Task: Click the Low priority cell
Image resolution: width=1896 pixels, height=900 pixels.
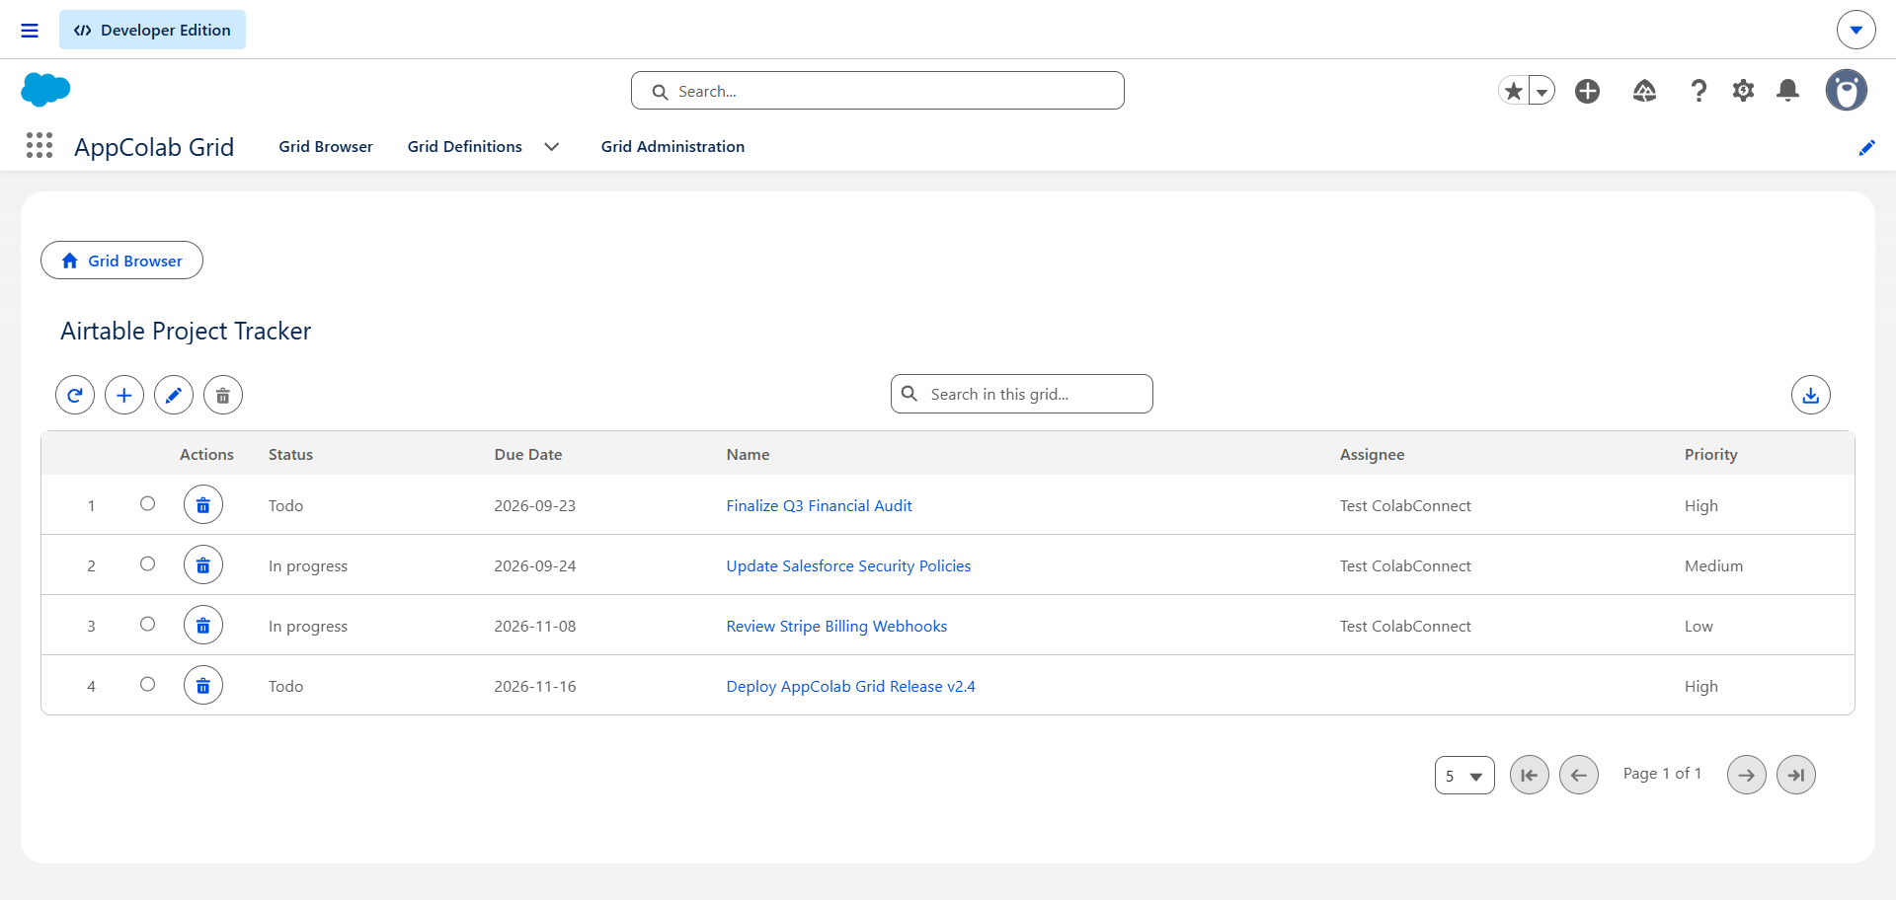Action: pos(1698,626)
